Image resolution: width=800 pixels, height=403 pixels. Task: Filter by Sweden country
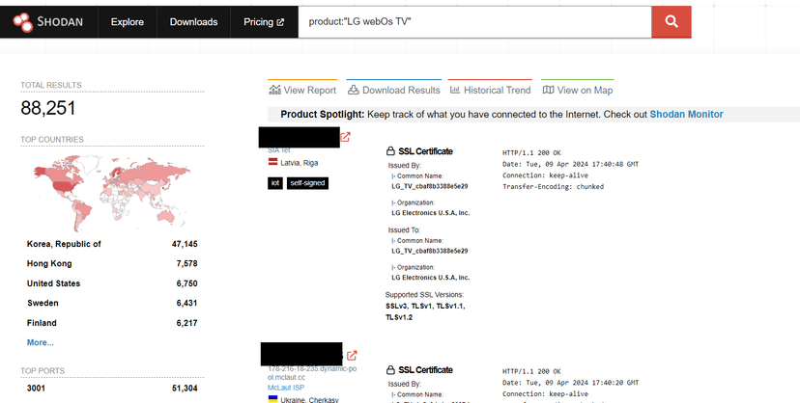[x=43, y=303]
